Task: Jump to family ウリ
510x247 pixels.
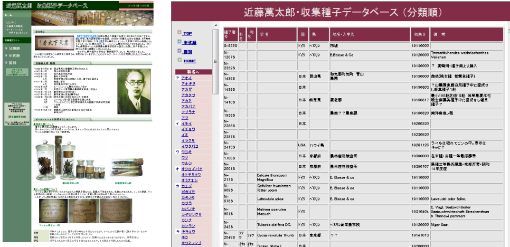Action: coord(184,157)
